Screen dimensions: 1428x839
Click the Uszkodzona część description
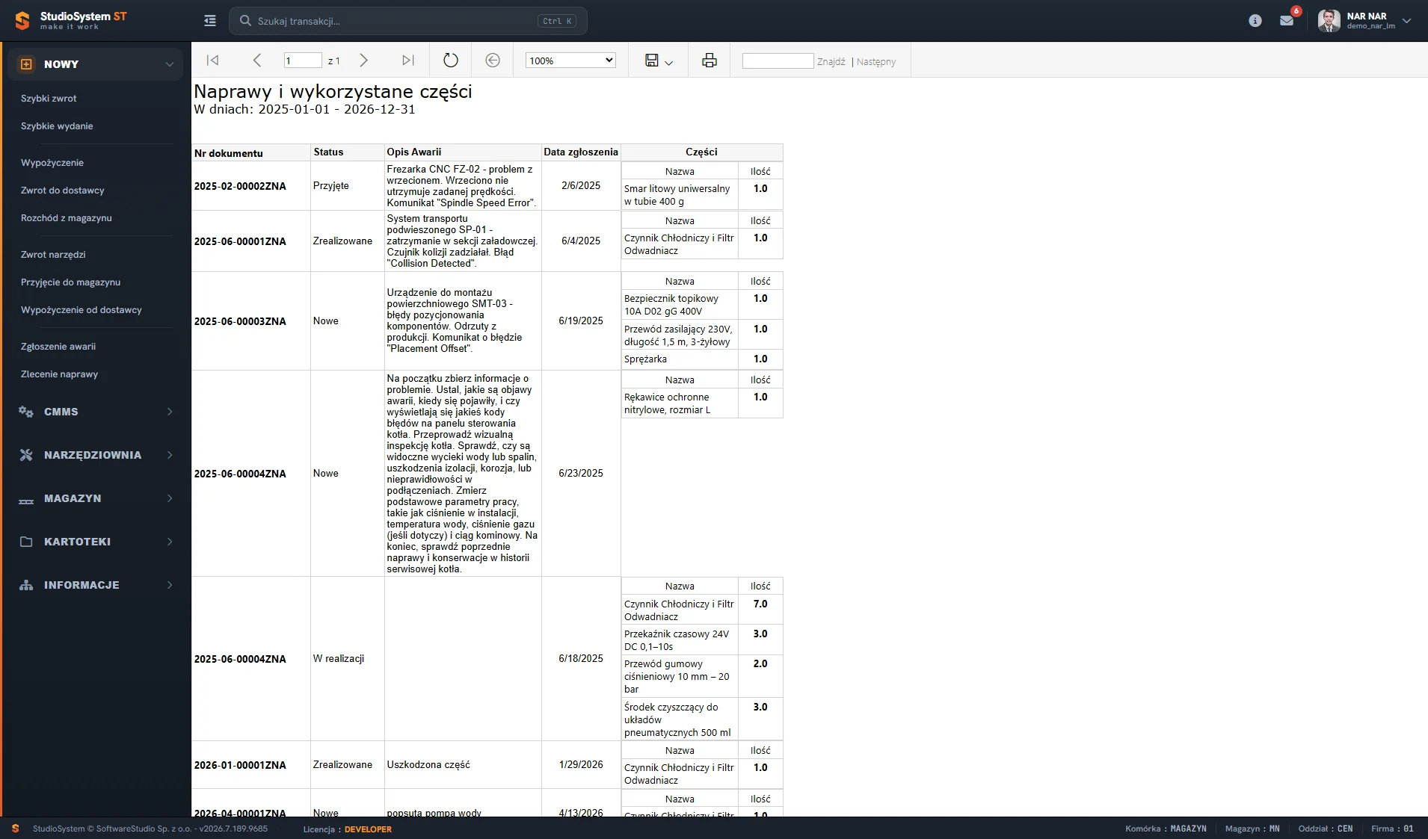click(428, 764)
